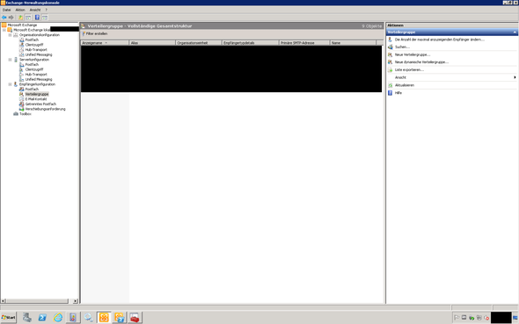Screen dimensions: 519x324
Task: Open Clientzugriff under Organisationskonfiguration
Action: (x=34, y=45)
